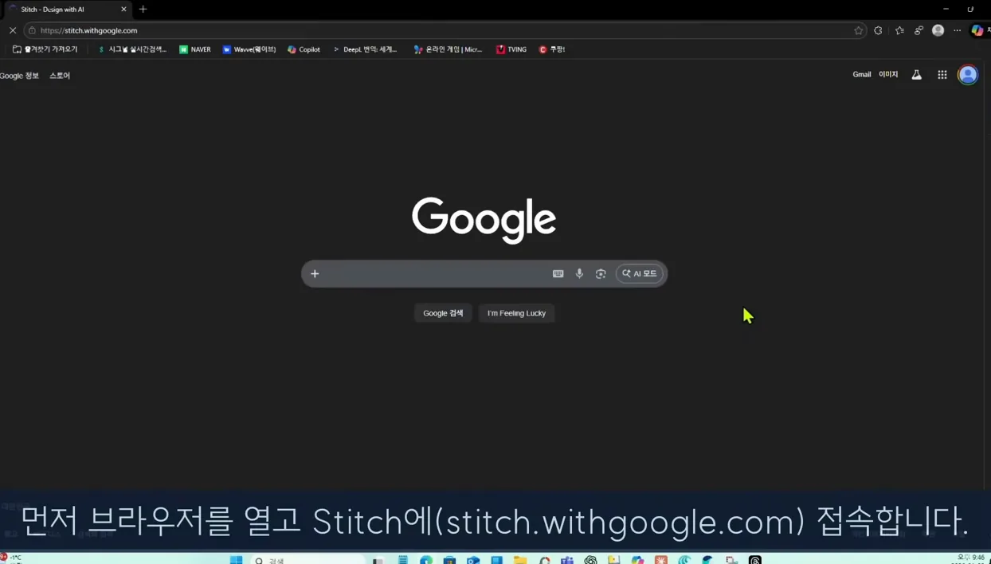The image size is (991, 564).
Task: Click the plus icon in search box
Action: tap(315, 274)
